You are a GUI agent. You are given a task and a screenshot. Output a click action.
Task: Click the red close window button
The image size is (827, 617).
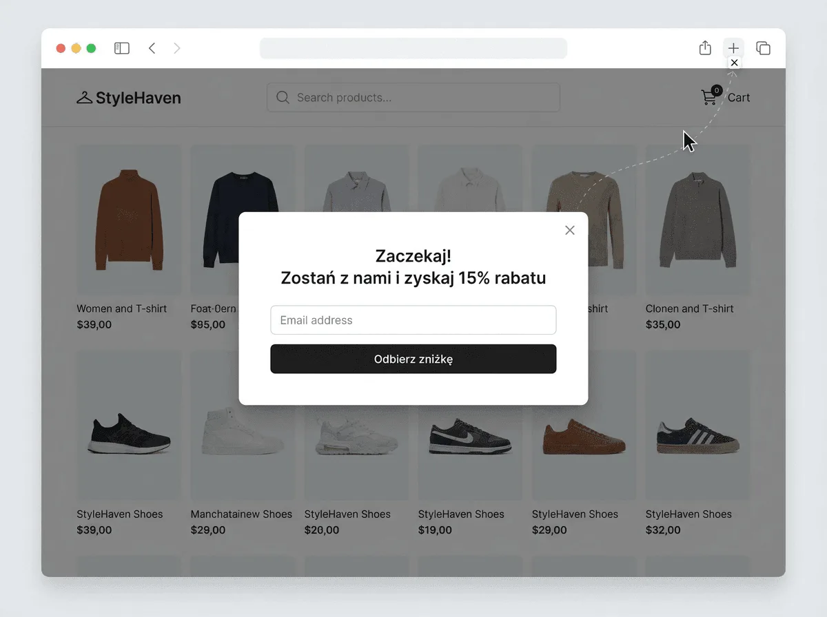pyautogui.click(x=61, y=48)
